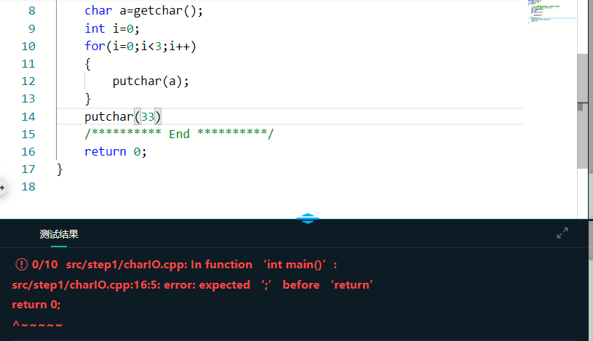Click the opening brace on line 11
This screenshot has height=341, width=593.
pyautogui.click(x=88, y=64)
